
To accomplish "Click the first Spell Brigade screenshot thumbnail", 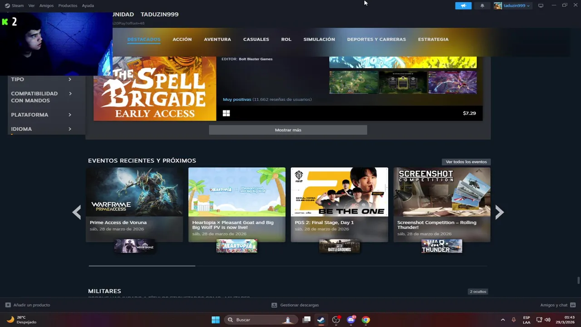I will pos(354,82).
